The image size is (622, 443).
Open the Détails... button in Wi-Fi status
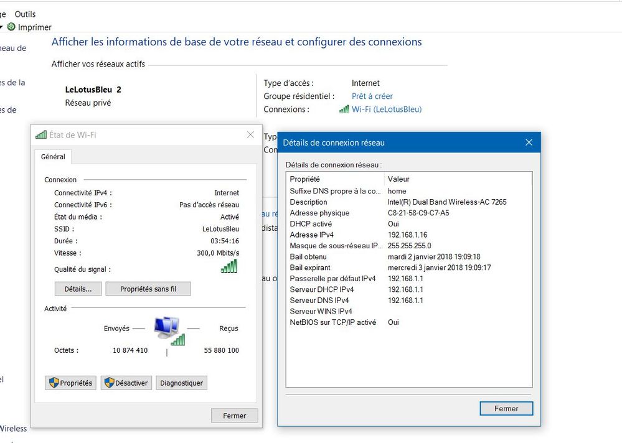78,289
